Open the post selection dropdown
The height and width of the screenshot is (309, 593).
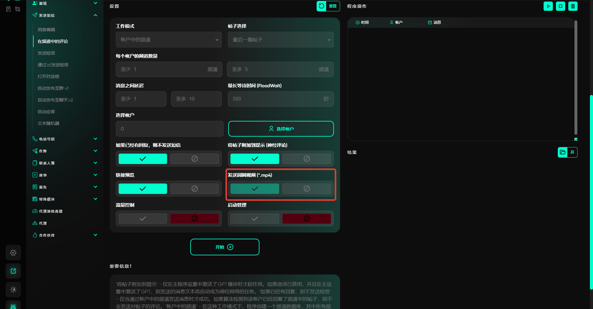pos(280,40)
